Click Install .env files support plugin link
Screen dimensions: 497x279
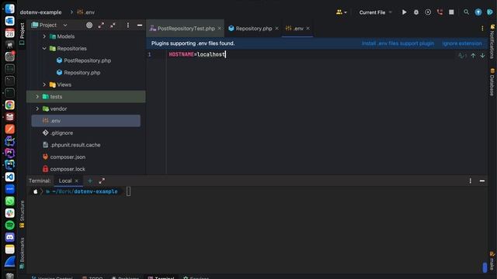pyautogui.click(x=398, y=43)
